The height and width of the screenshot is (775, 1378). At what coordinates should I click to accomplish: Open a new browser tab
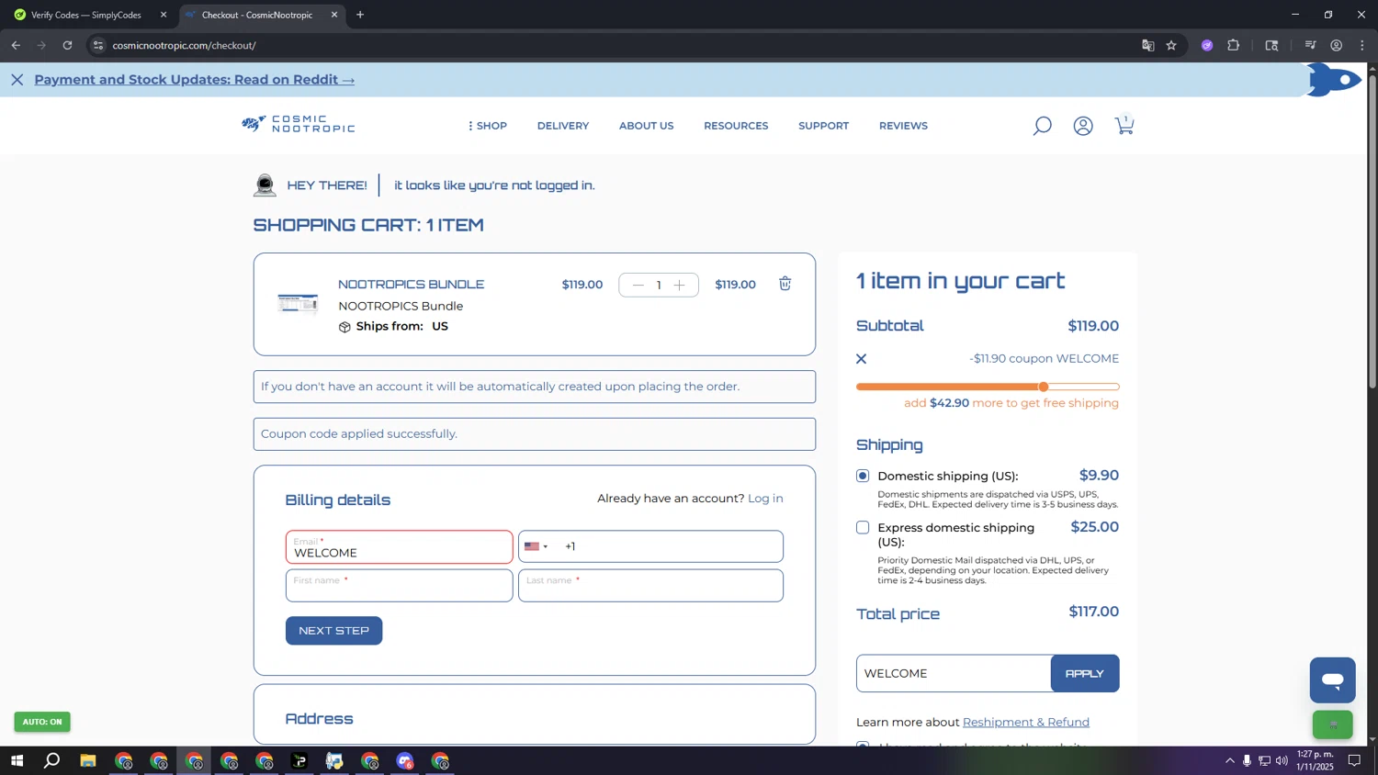point(360,15)
